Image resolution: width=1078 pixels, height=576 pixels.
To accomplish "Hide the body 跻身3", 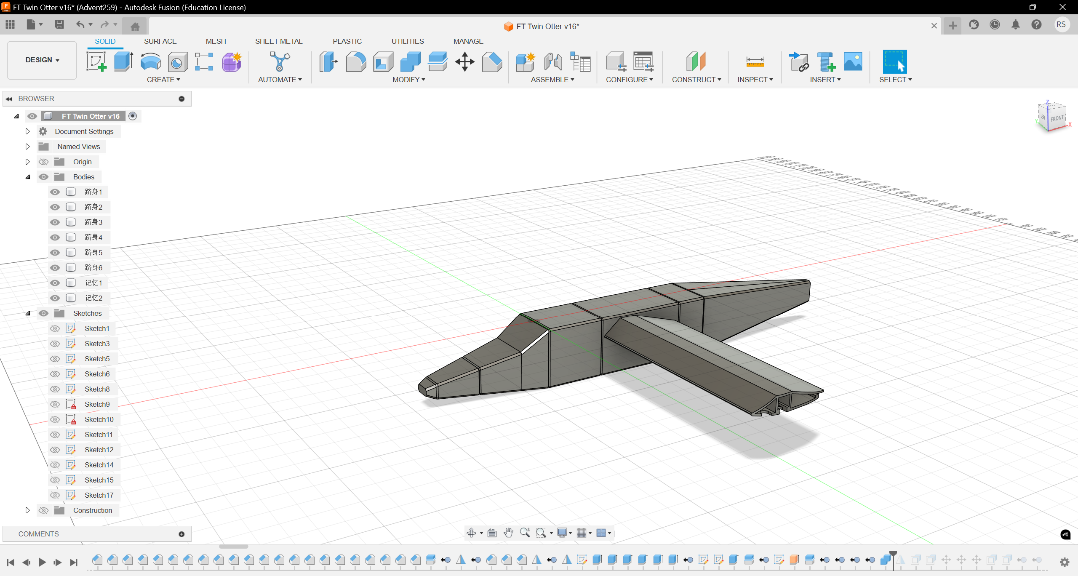I will [x=55, y=222].
